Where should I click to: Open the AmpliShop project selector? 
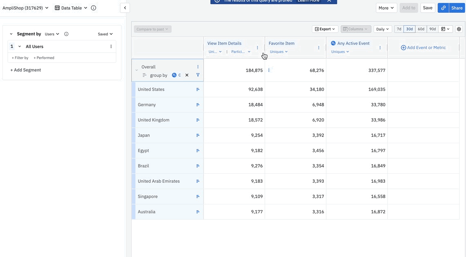[x=25, y=8]
